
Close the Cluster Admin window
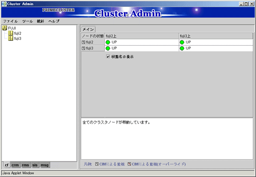click(x=252, y=4)
